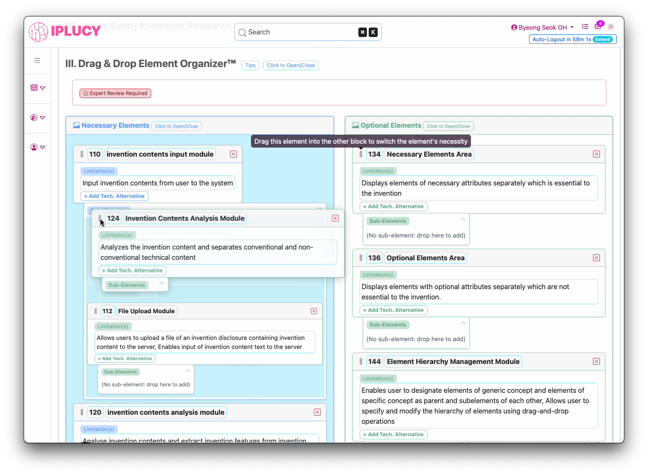648x475 pixels.
Task: Collapse Sub-Elements of dragged element 124
Action: [x=162, y=283]
